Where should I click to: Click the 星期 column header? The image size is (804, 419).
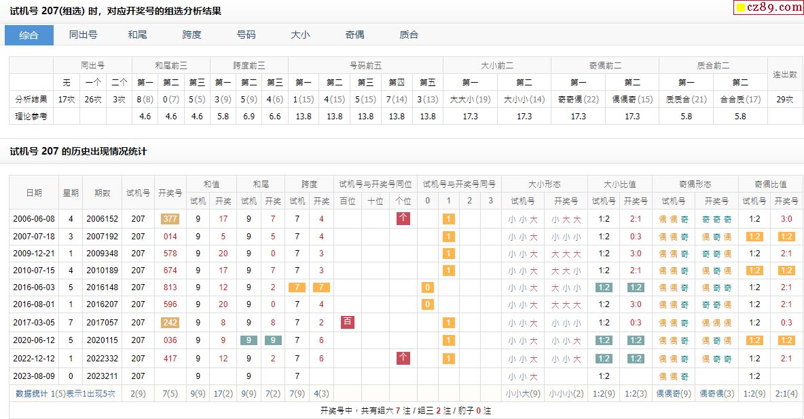coord(71,193)
